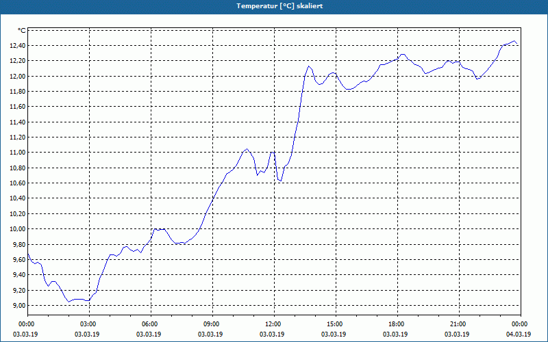Click the 11,80 temperature axis value
This screenshot has height=342, width=548.
tap(18, 92)
